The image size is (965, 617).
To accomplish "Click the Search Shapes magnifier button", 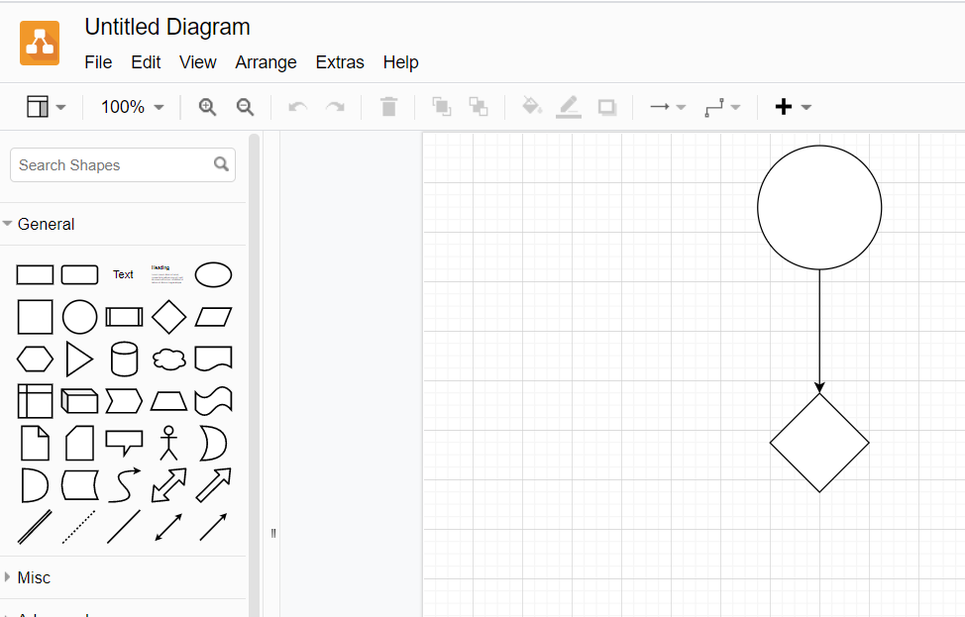I will (x=221, y=164).
